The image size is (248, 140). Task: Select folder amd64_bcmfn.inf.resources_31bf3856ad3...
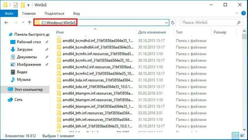[98, 54]
